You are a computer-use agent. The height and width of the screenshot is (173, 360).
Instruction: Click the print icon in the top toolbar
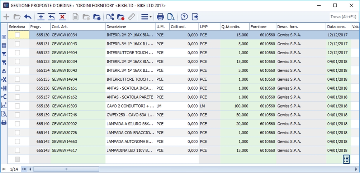click(x=160, y=17)
